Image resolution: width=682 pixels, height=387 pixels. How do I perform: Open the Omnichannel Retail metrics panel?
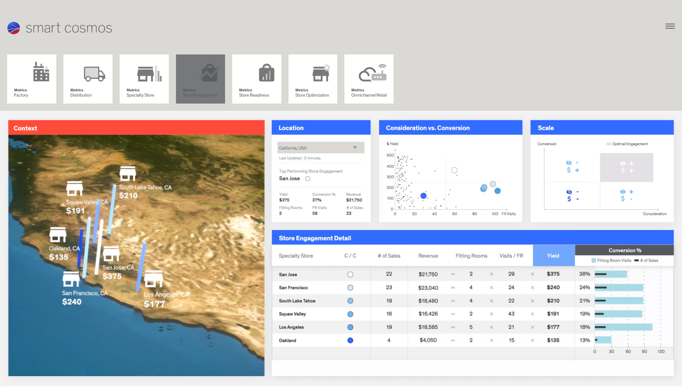369,79
